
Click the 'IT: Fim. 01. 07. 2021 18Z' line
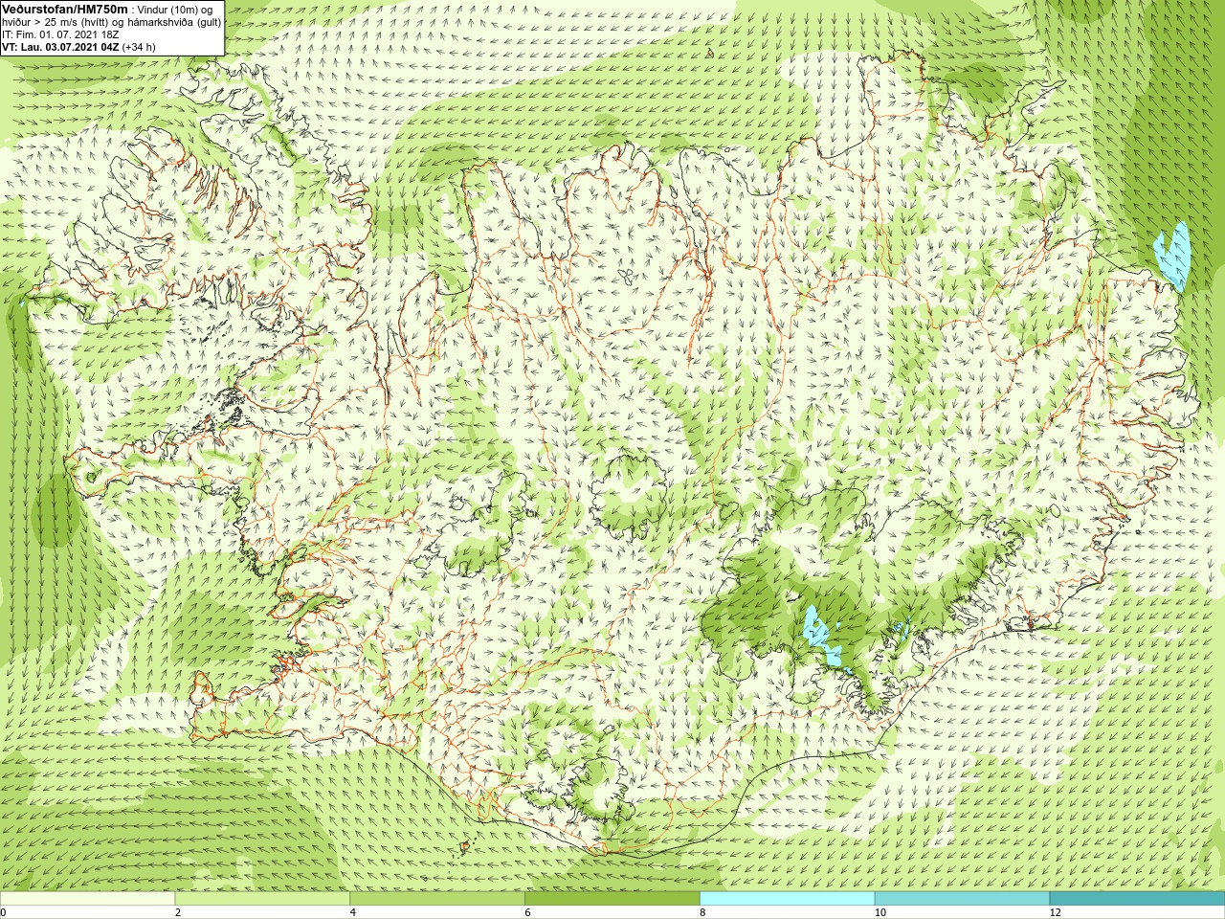click(60, 34)
